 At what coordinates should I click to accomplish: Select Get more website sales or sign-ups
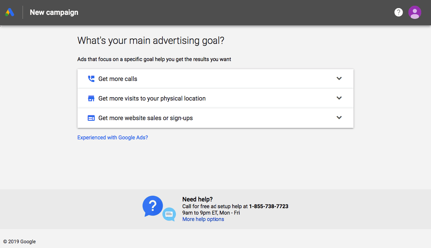point(146,118)
